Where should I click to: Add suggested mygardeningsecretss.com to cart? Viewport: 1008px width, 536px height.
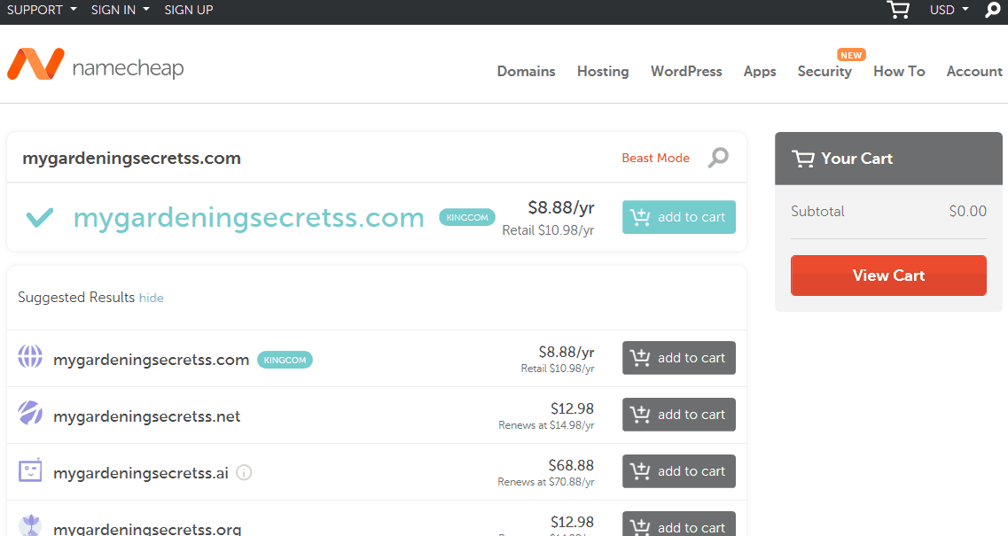tap(679, 358)
